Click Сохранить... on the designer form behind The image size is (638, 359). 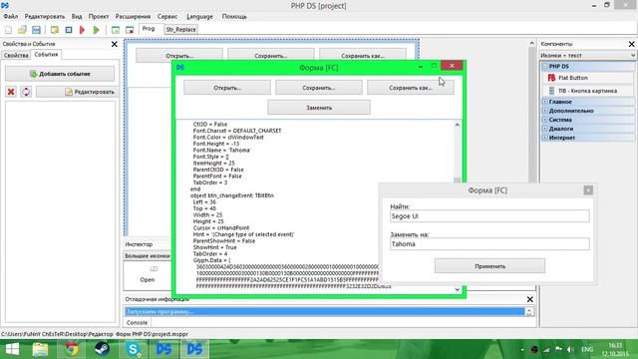pos(271,56)
